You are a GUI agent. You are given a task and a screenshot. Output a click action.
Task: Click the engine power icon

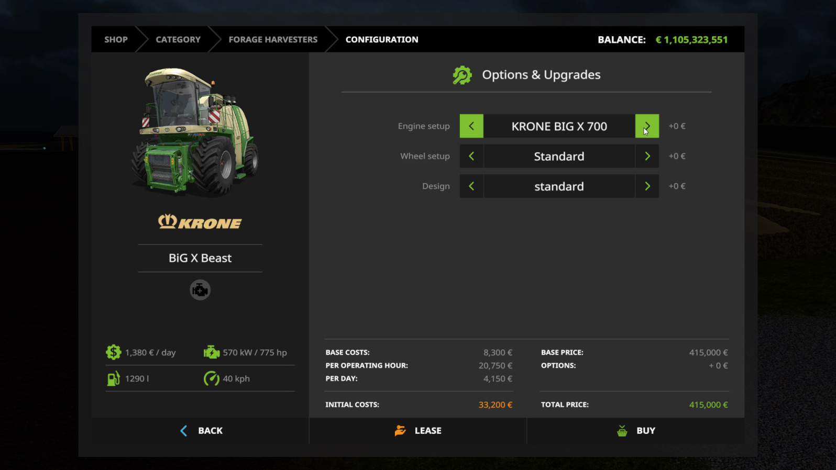point(211,352)
